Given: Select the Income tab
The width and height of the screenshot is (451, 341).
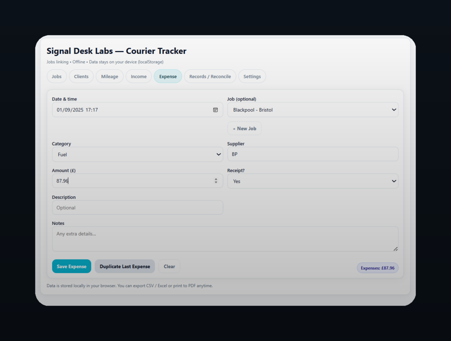Looking at the screenshot, I should [x=139, y=77].
